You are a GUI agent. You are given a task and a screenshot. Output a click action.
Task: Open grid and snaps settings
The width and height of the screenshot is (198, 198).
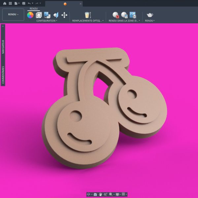[x=123, y=194]
